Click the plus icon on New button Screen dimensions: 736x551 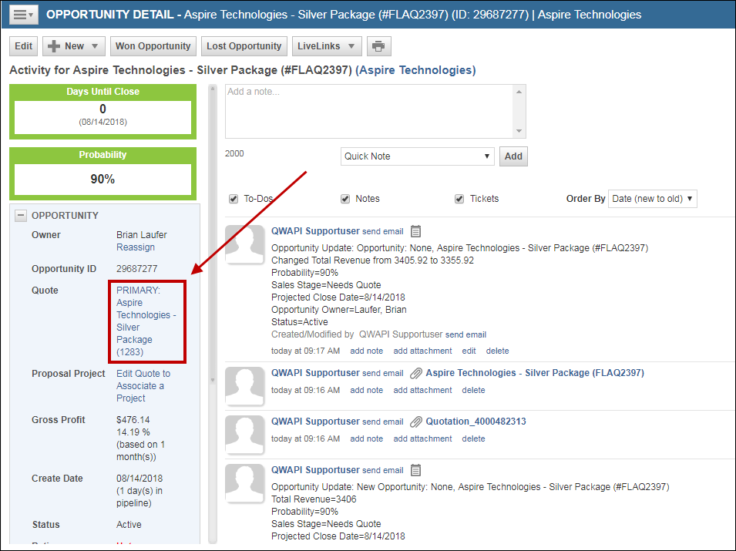pyautogui.click(x=54, y=46)
